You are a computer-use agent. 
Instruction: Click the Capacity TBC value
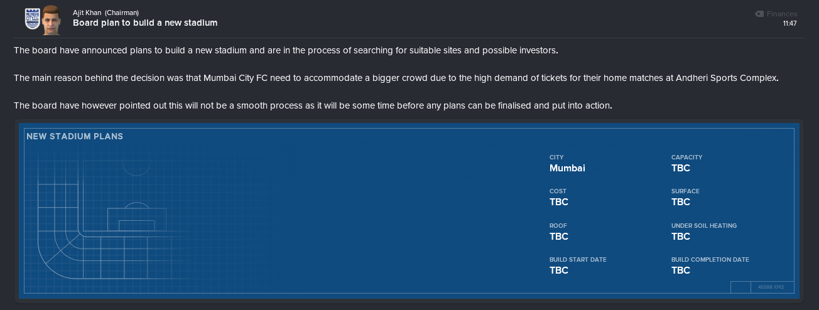pyautogui.click(x=681, y=168)
